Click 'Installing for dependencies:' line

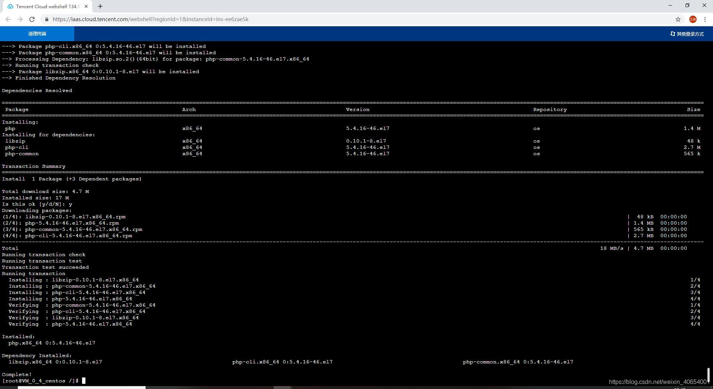click(49, 135)
